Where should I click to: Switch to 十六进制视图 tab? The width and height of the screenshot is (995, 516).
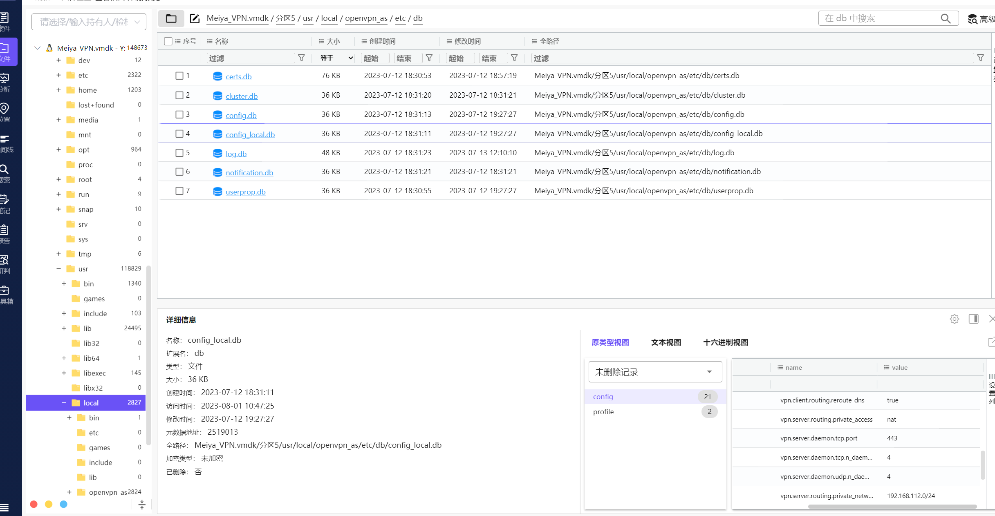pos(725,342)
